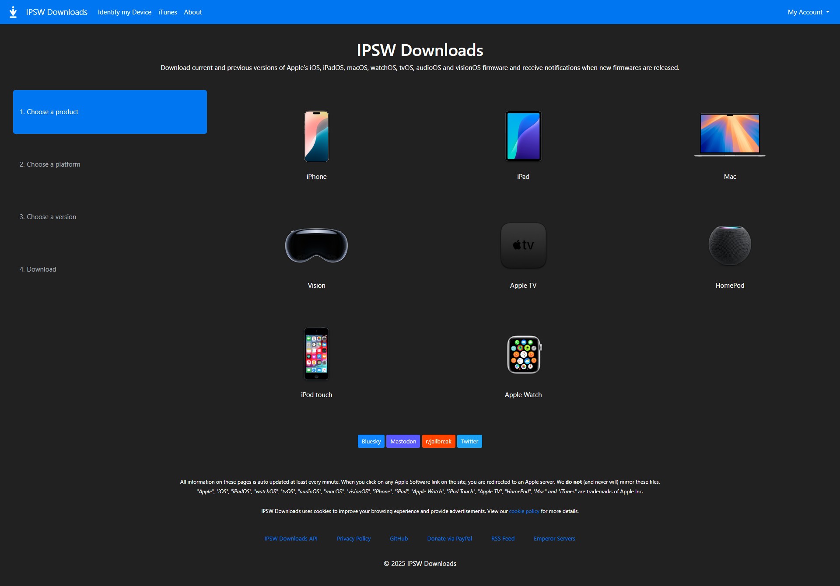
Task: Click the HomePod text label
Action: point(730,286)
